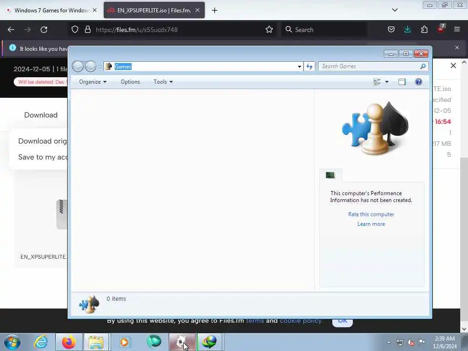Show hidden tray icons arrow
468x351 pixels.
[388, 342]
